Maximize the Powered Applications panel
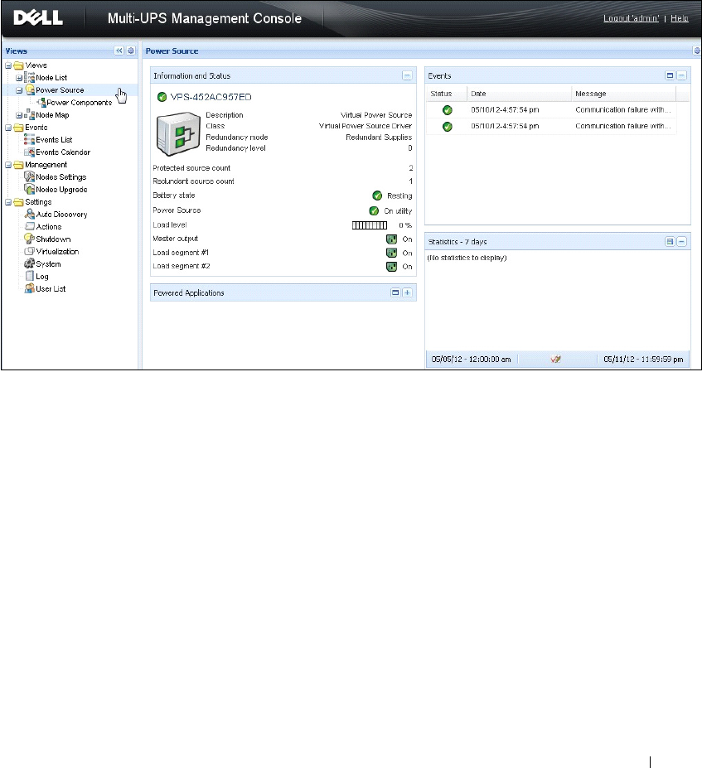Screen dimensions: 702x768 [395, 292]
